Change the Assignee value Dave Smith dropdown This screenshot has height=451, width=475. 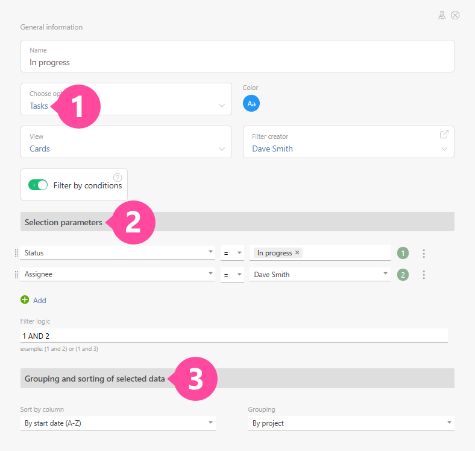320,274
